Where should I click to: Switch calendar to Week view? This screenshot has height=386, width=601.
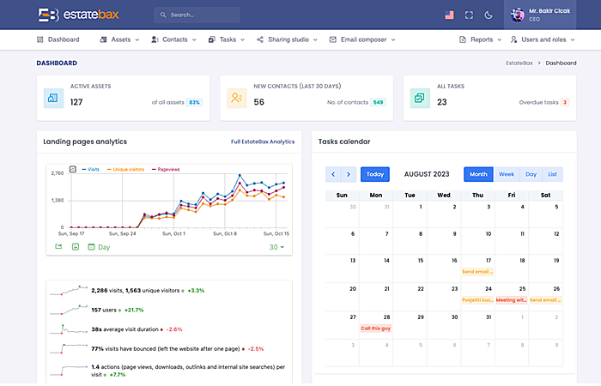(506, 174)
